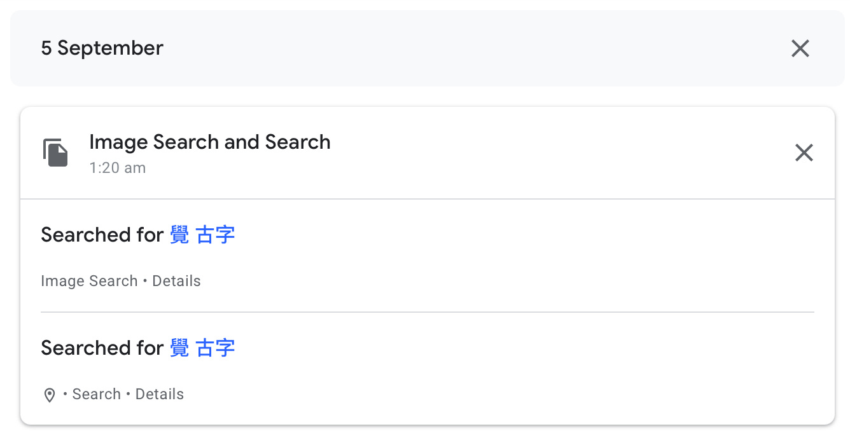The image size is (850, 431).
Task: Click the bullet separator before Details in first entry
Action: click(145, 282)
